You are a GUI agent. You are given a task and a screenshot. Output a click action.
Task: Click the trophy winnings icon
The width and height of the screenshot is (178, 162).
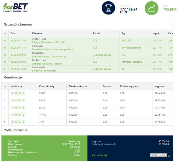pyautogui.click(x=109, y=8)
